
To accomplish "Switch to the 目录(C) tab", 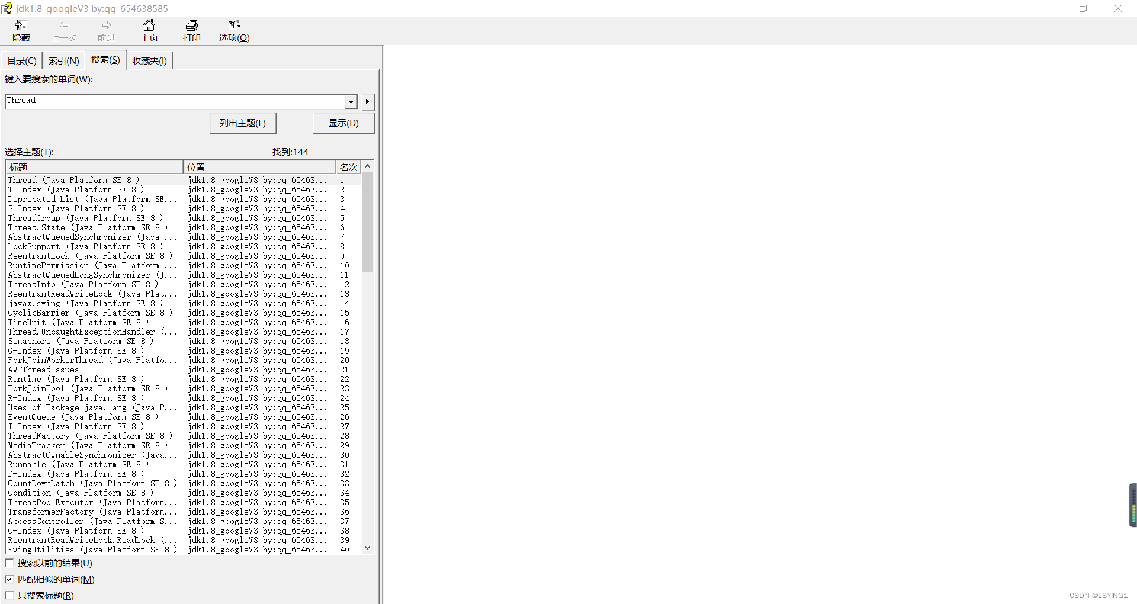I will (21, 60).
